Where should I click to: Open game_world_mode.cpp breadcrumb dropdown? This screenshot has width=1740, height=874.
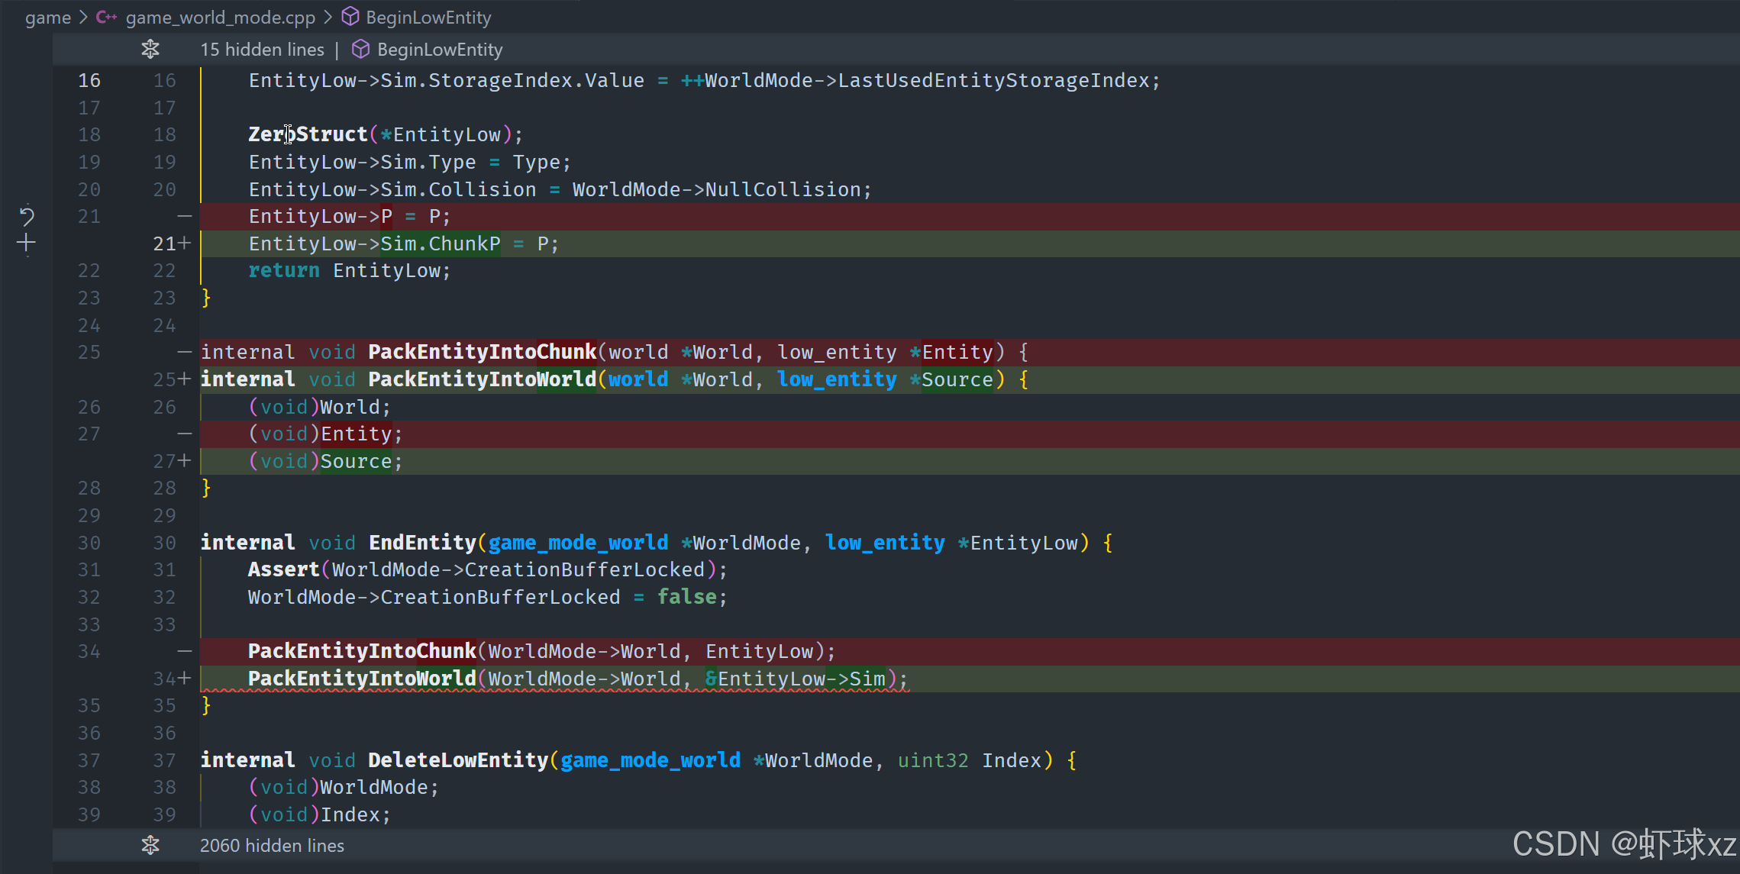click(220, 18)
